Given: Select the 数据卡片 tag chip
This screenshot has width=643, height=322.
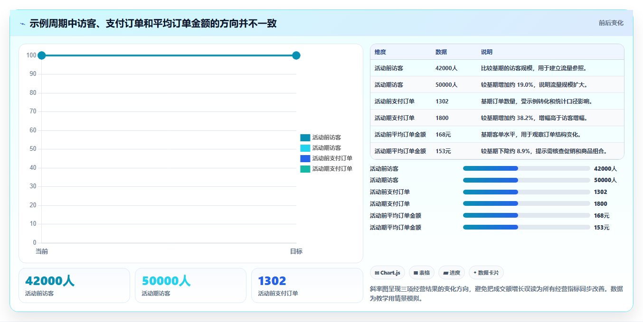Looking at the screenshot, I should click(x=486, y=273).
